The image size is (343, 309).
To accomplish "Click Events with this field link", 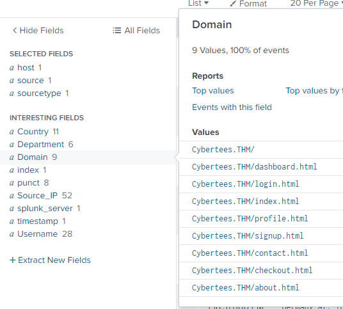I will pos(232,107).
